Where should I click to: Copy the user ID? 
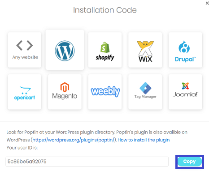[x=190, y=162]
